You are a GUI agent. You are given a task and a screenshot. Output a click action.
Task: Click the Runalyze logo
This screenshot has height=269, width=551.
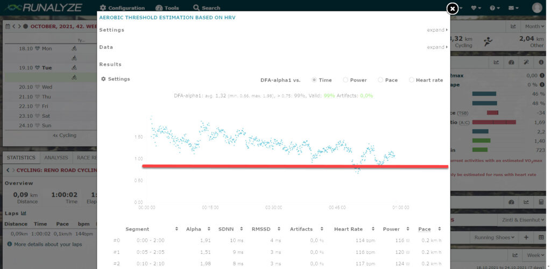tap(42, 8)
